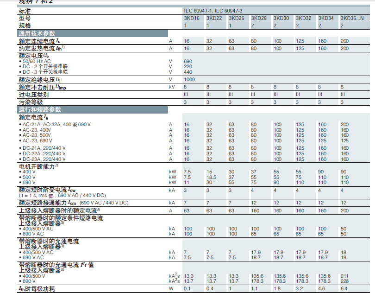Click the 标准 row label
The image size is (375, 293).
pyautogui.click(x=25, y=11)
